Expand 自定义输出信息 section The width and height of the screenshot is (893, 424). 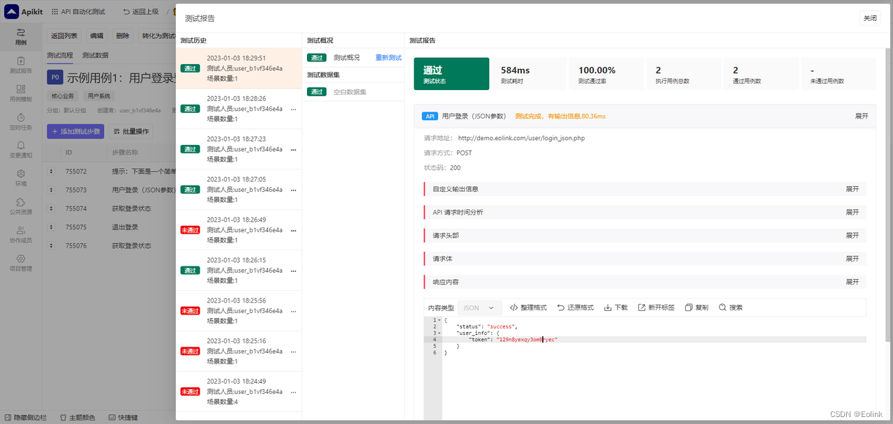(853, 189)
